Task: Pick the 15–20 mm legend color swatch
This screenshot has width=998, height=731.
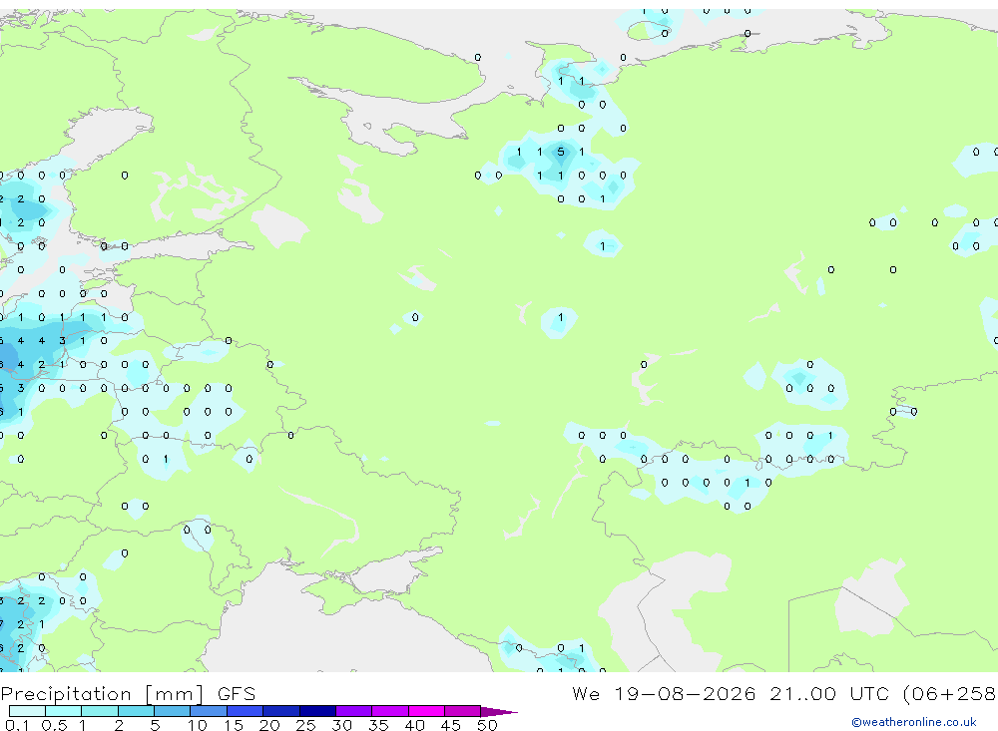Action: [x=246, y=711]
